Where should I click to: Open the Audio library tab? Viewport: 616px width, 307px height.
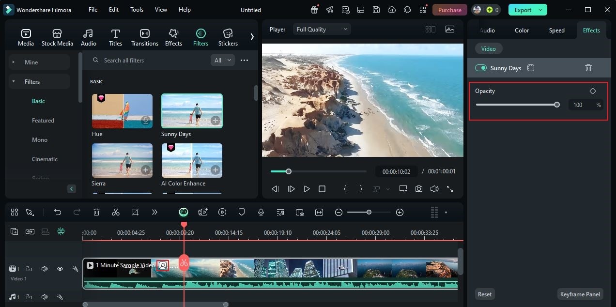click(88, 37)
